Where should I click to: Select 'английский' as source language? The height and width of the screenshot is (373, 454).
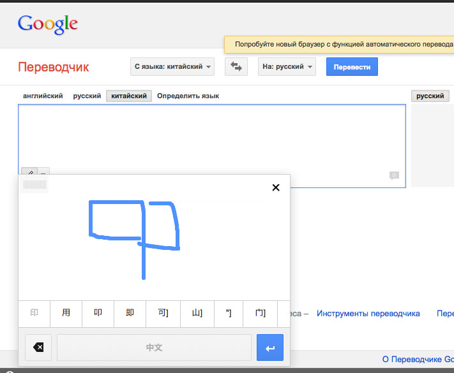pyautogui.click(x=43, y=96)
